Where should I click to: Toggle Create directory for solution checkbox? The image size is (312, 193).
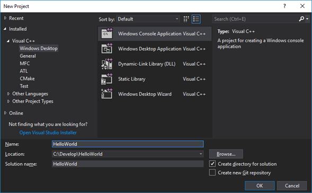point(212,164)
